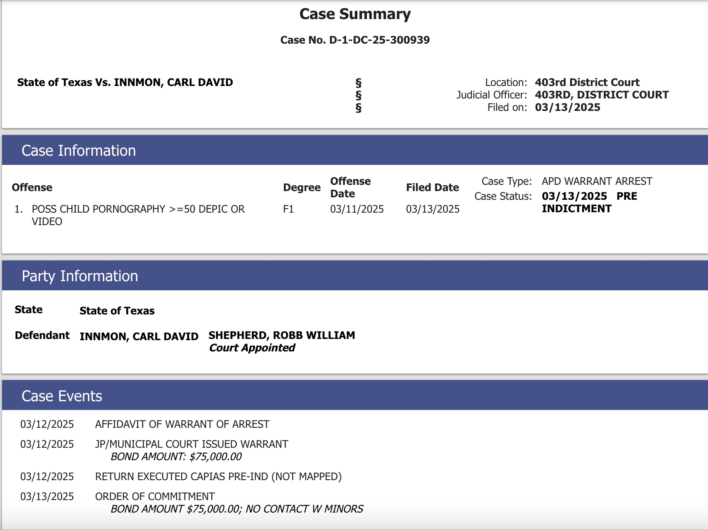Image resolution: width=708 pixels, height=530 pixels.
Task: Select the Party Information section header
Action: click(80, 276)
